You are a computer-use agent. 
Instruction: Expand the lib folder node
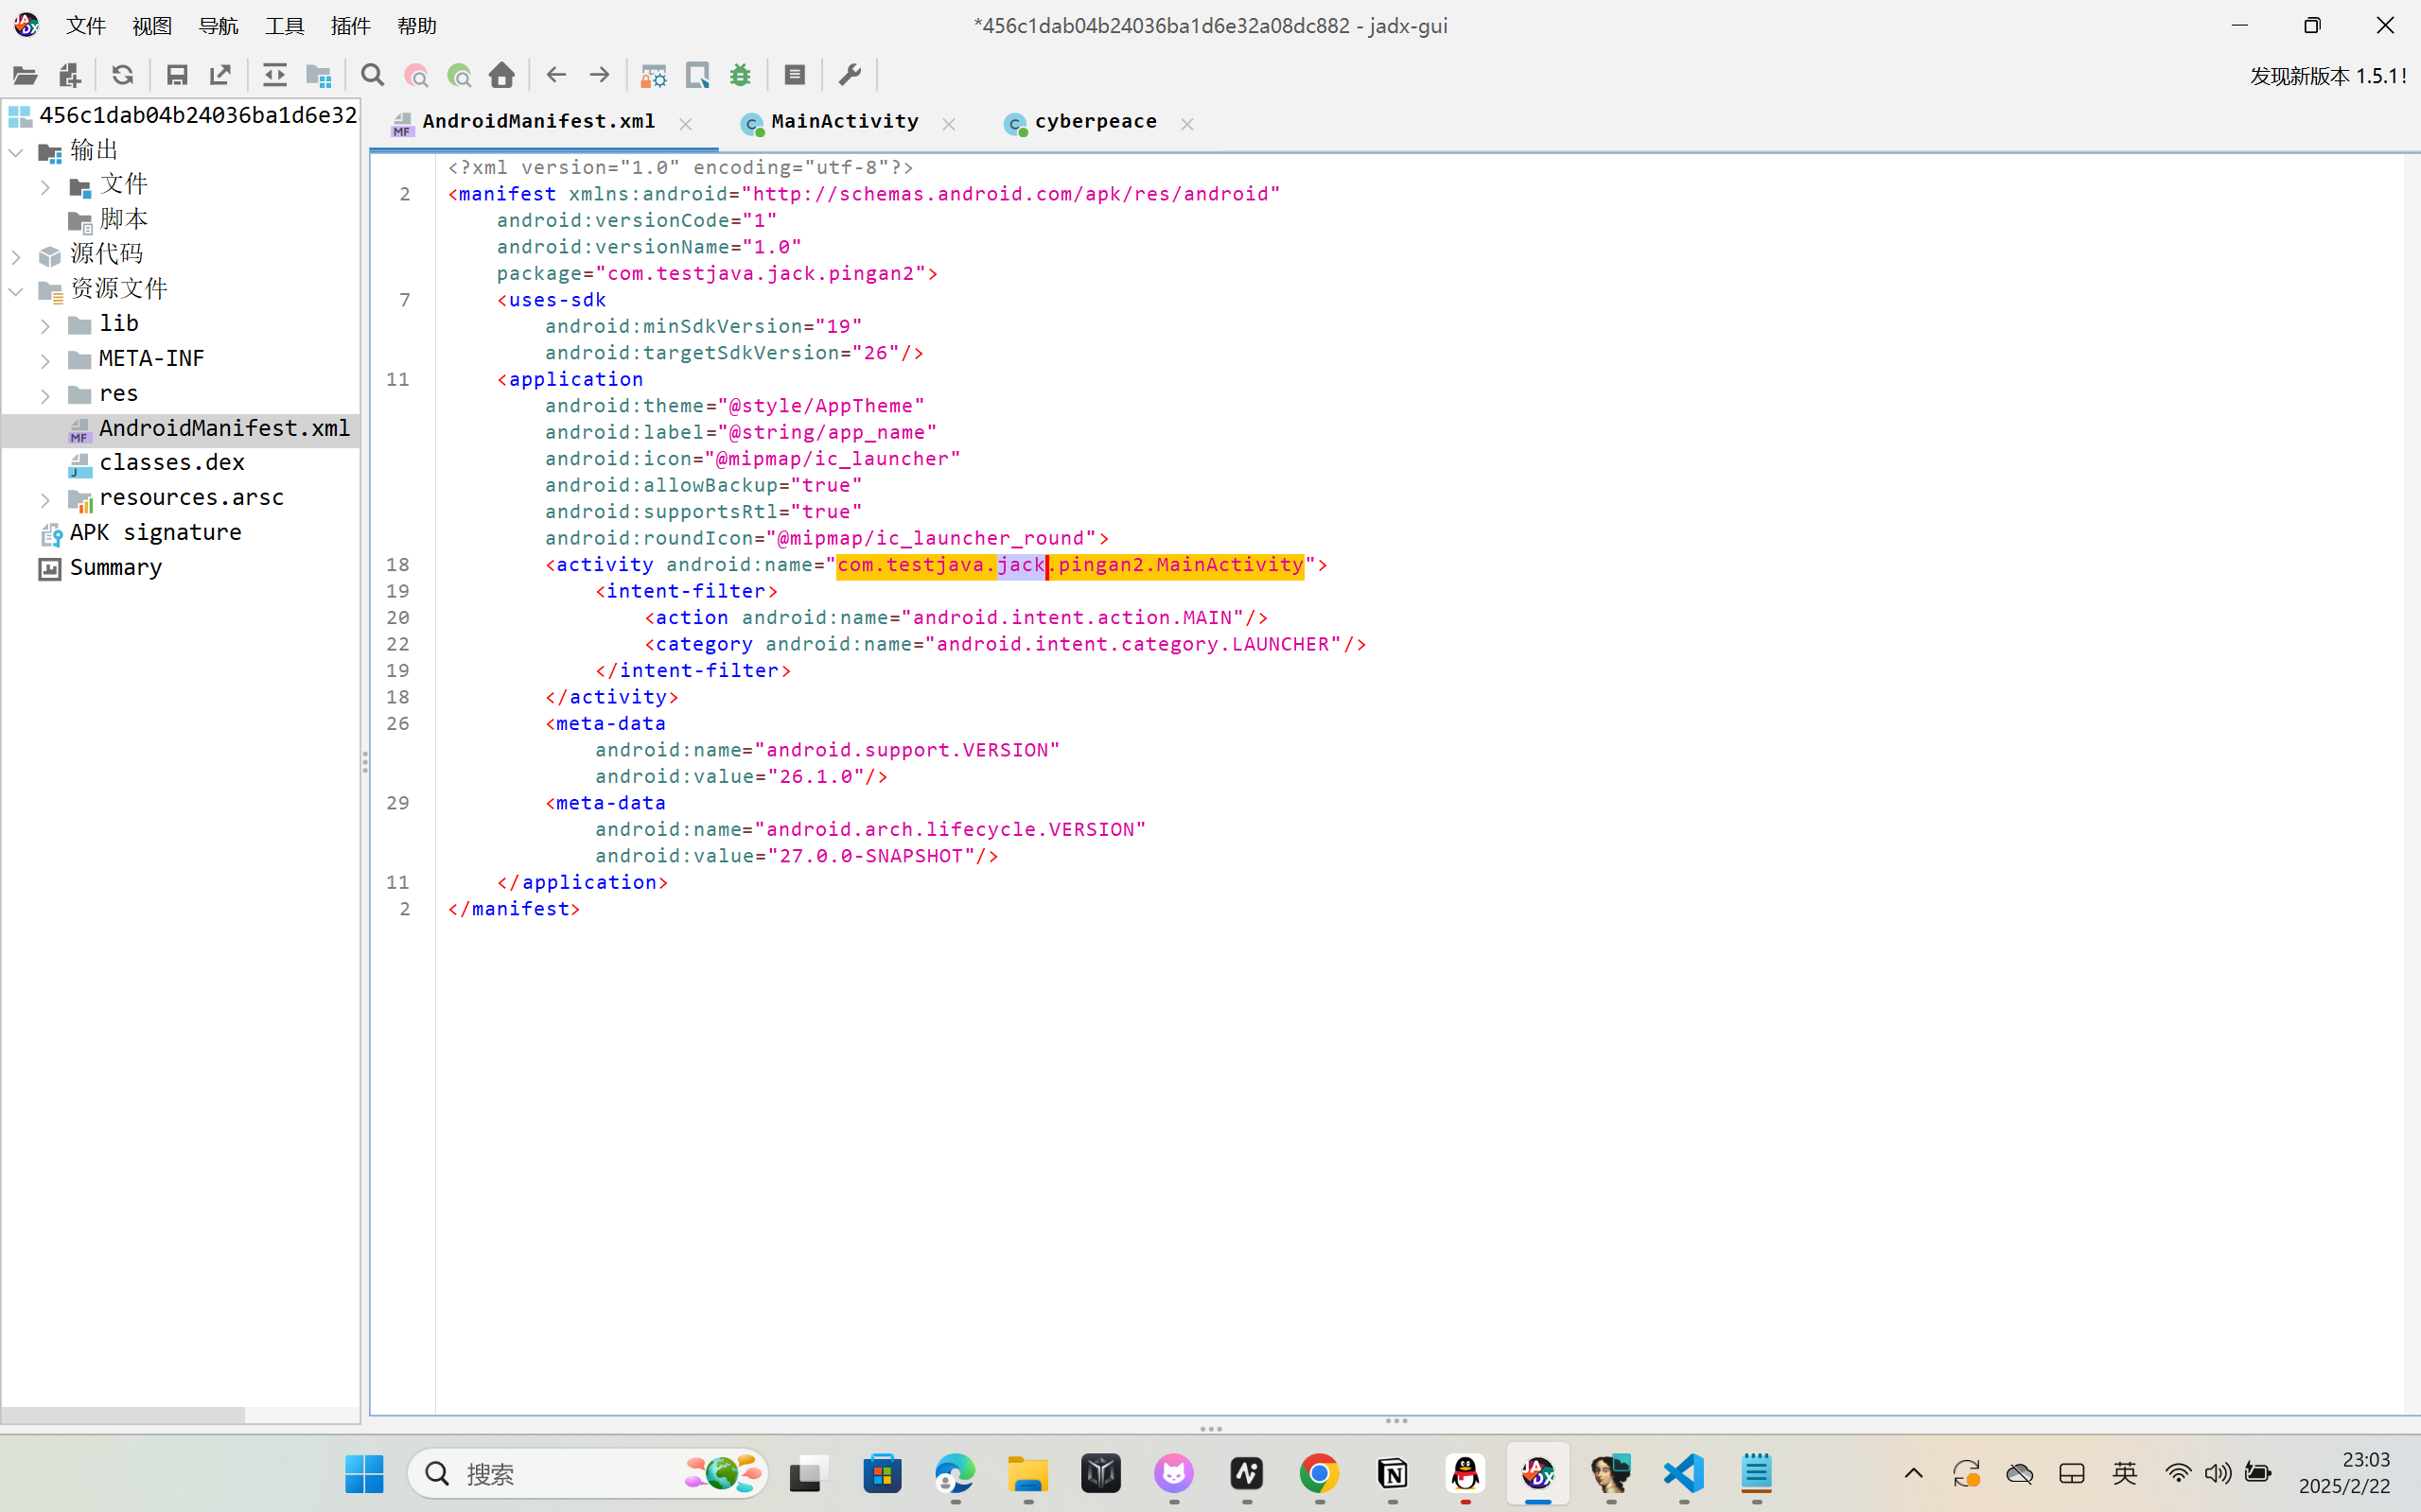point(45,325)
